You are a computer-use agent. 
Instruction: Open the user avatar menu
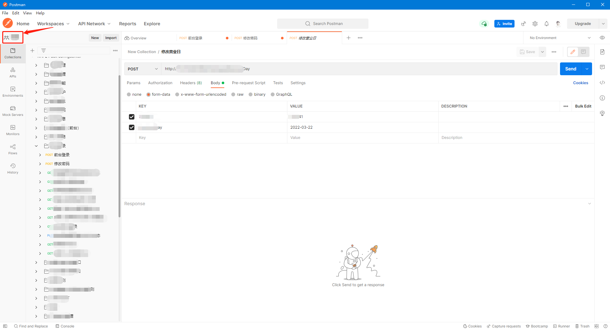tap(558, 24)
